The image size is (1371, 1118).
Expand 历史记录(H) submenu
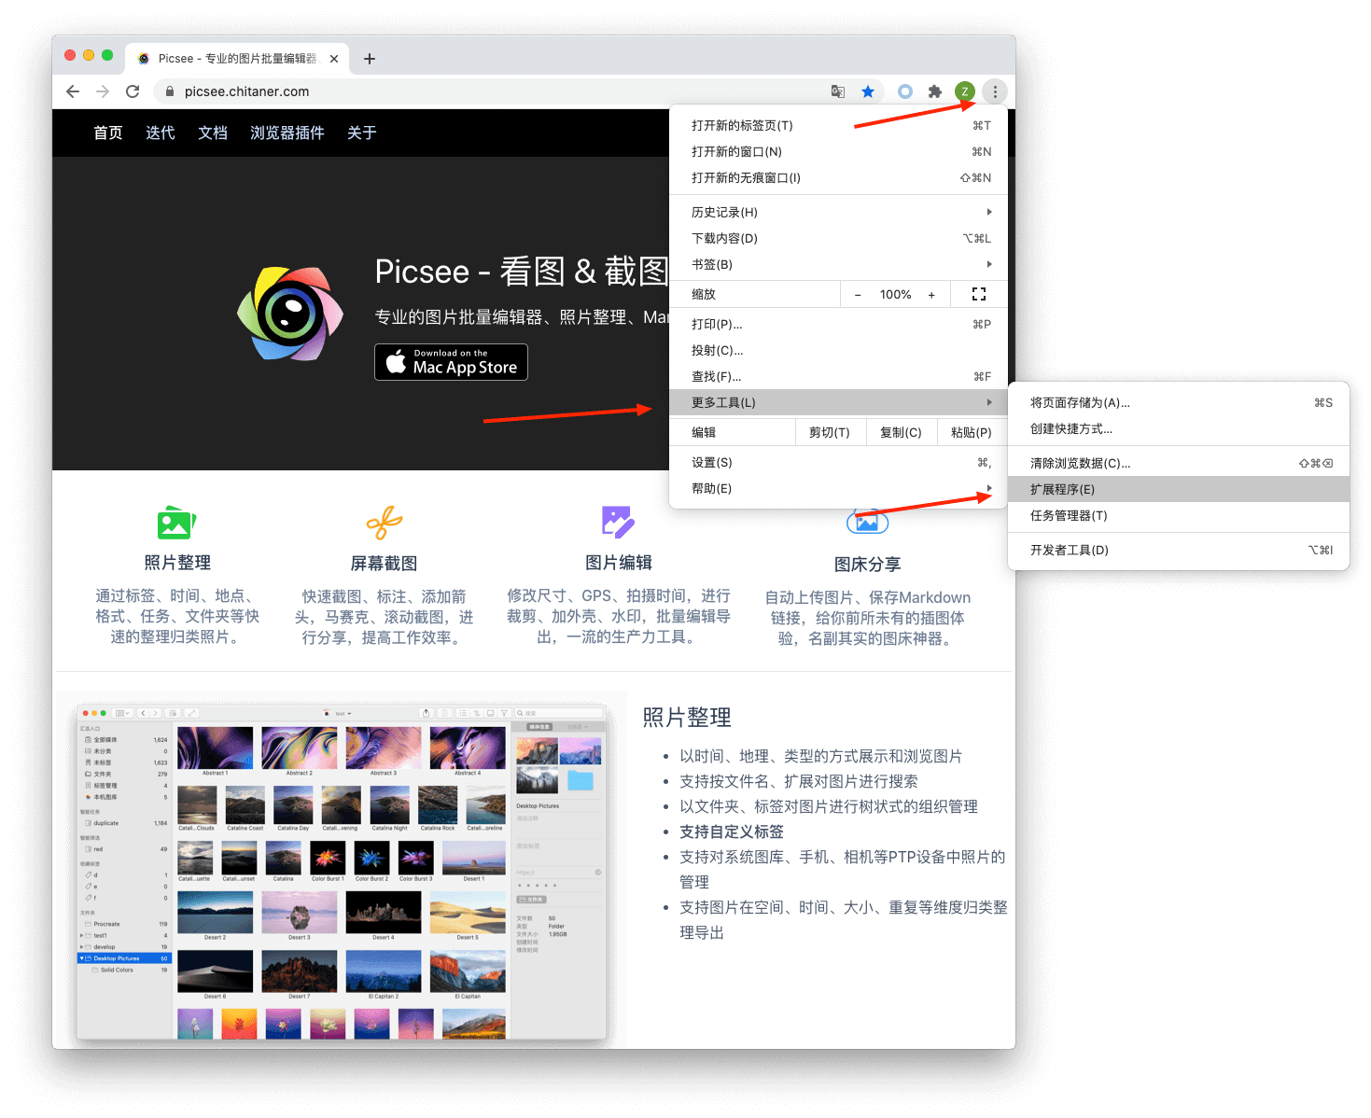(x=838, y=212)
